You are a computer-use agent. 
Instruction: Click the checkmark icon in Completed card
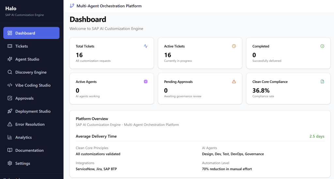322,46
